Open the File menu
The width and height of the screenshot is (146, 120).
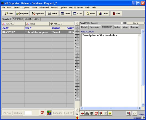pos(3,7)
